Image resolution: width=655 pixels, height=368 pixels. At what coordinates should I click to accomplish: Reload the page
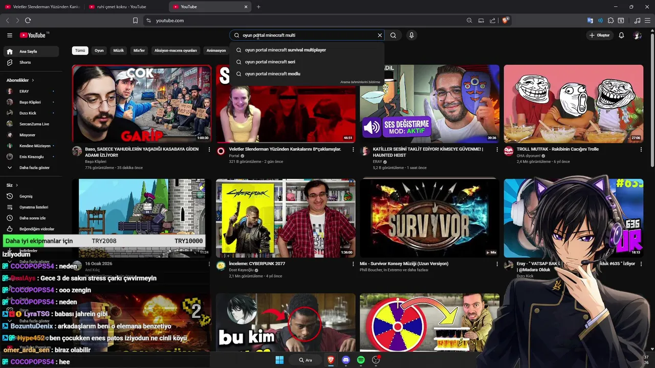(x=28, y=20)
